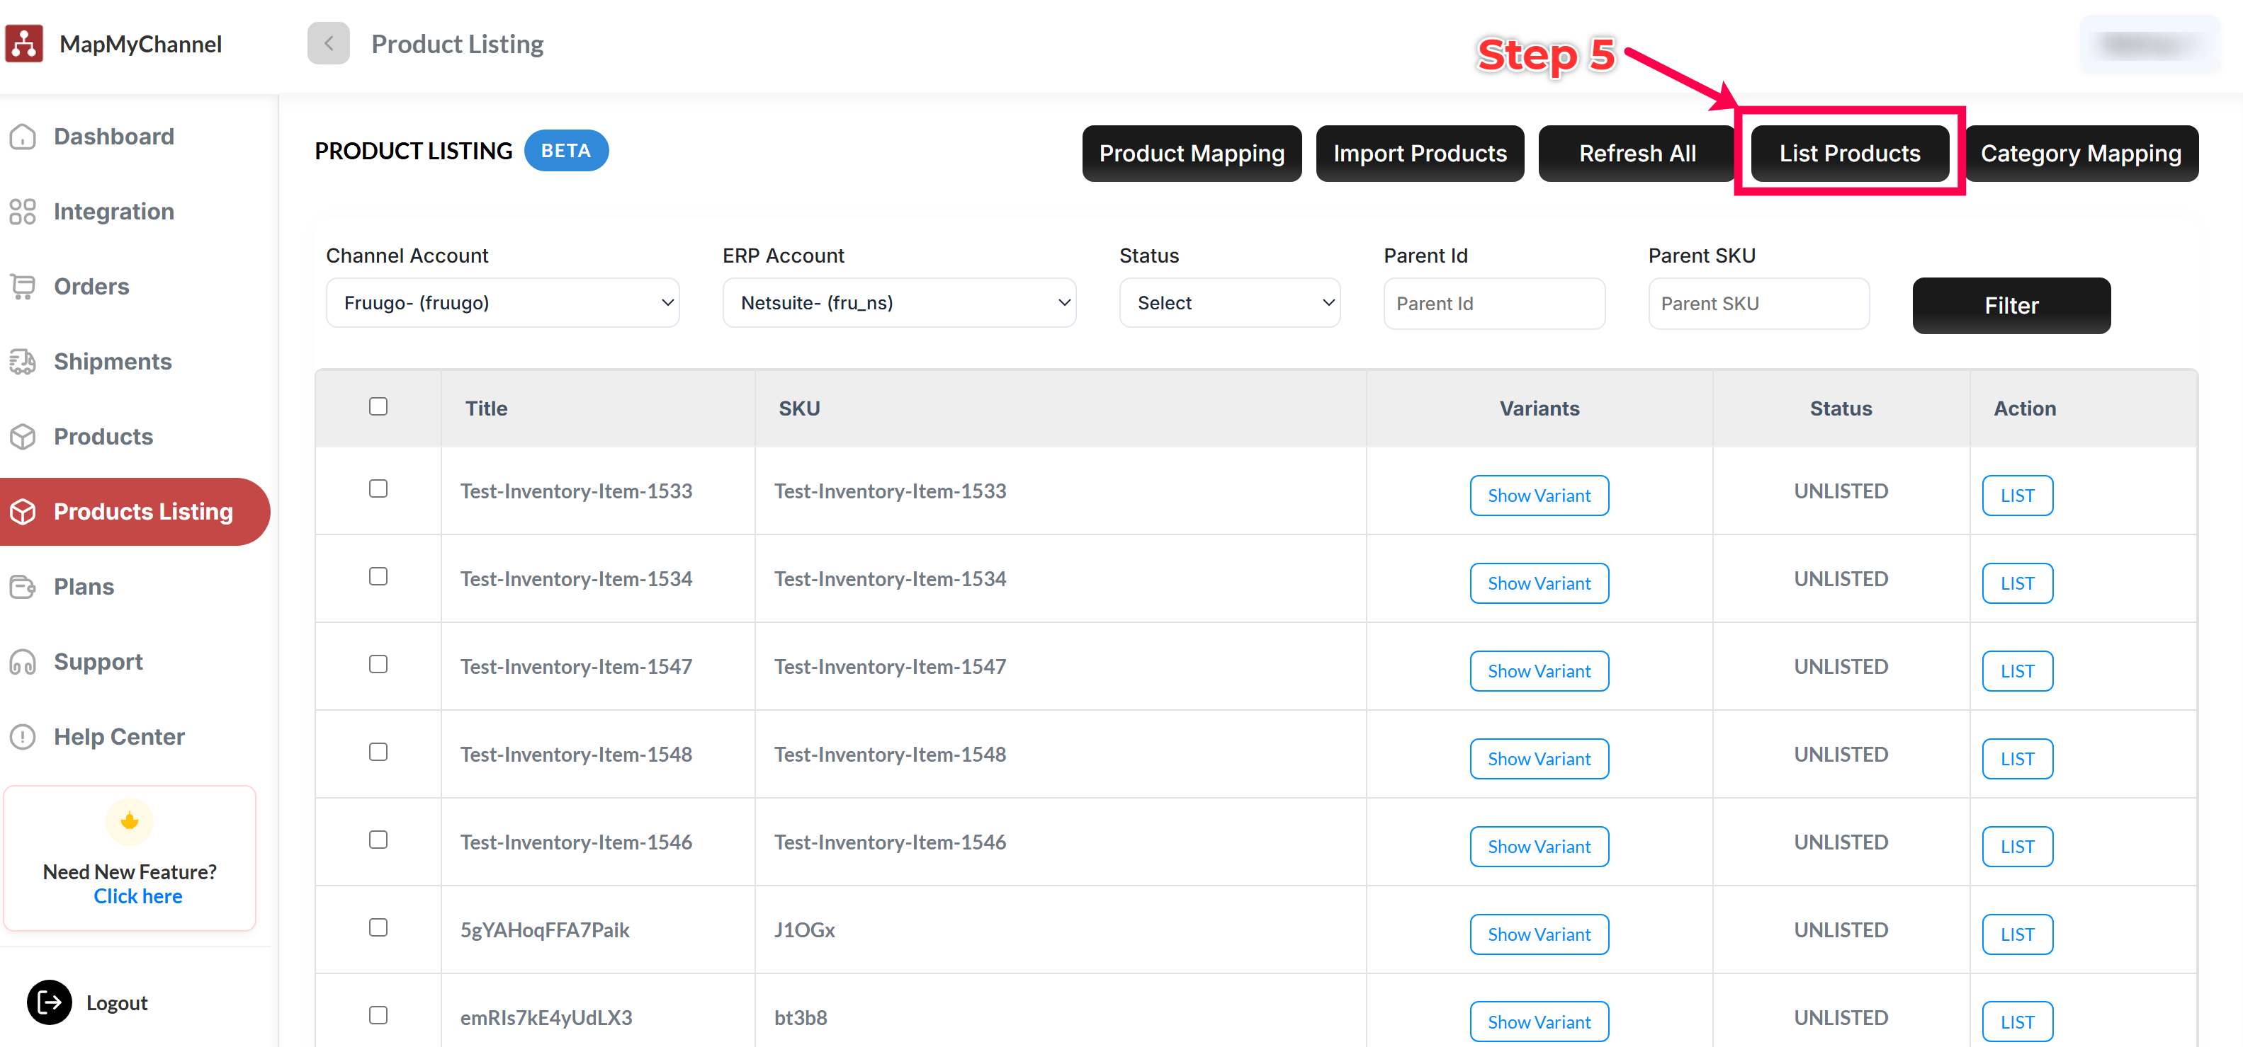The image size is (2243, 1047).
Task: Follow the Click here link for new features
Action: pos(137,896)
